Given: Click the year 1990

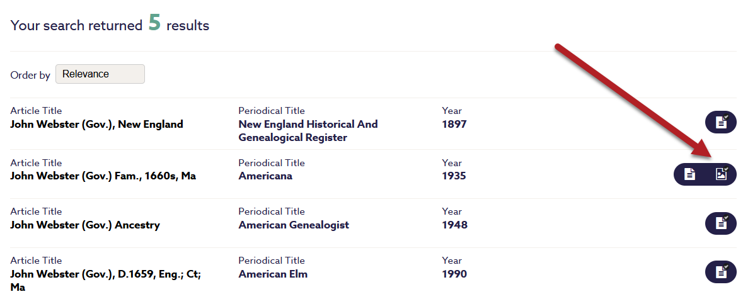Looking at the screenshot, I should (x=454, y=274).
